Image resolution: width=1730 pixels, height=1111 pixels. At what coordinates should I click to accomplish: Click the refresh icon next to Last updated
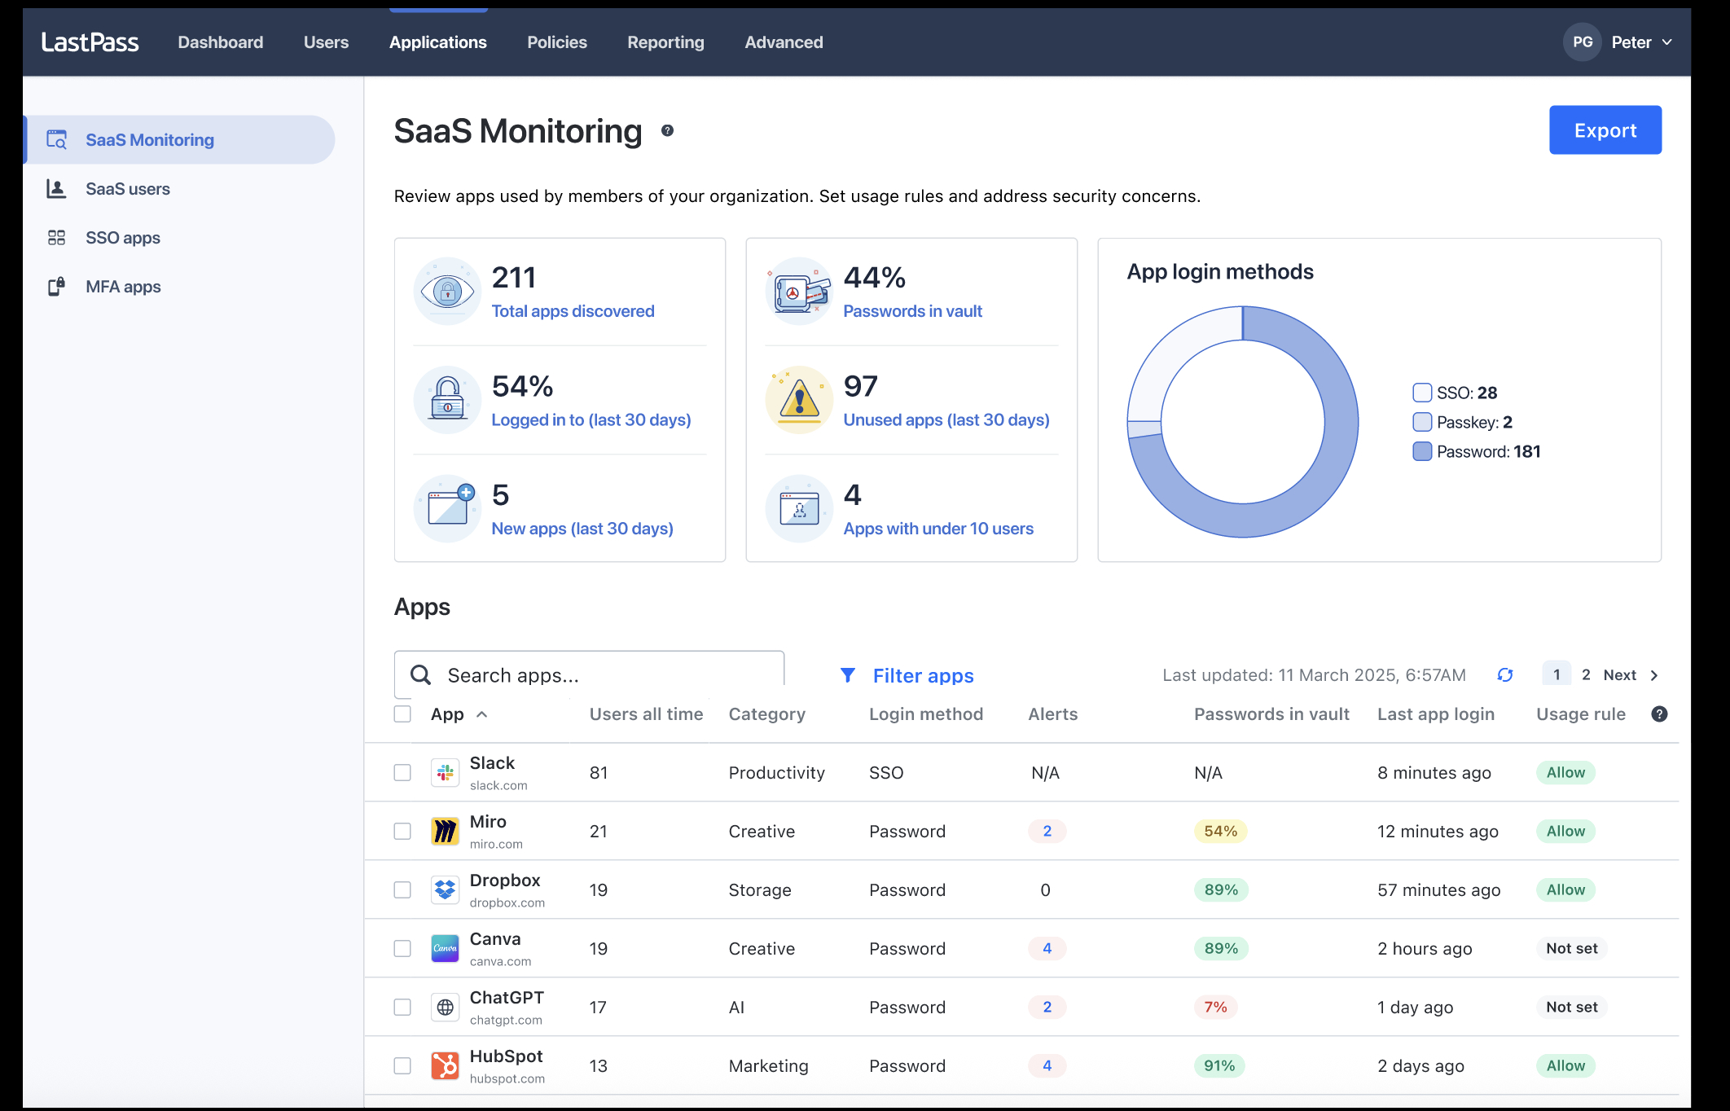[1504, 675]
